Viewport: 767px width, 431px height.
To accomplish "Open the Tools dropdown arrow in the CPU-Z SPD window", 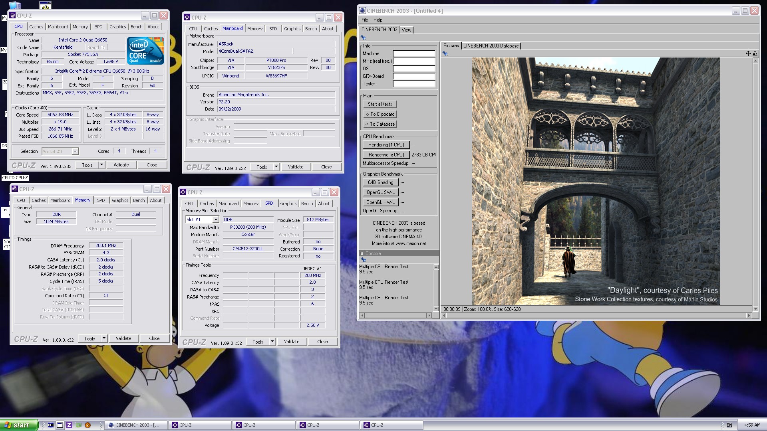I will coord(272,342).
